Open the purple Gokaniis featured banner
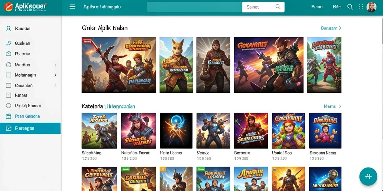Image resolution: width=383 pixels, height=191 pixels. pos(269,65)
